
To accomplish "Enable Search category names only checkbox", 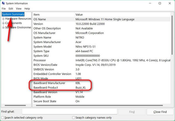I will point(74,117).
